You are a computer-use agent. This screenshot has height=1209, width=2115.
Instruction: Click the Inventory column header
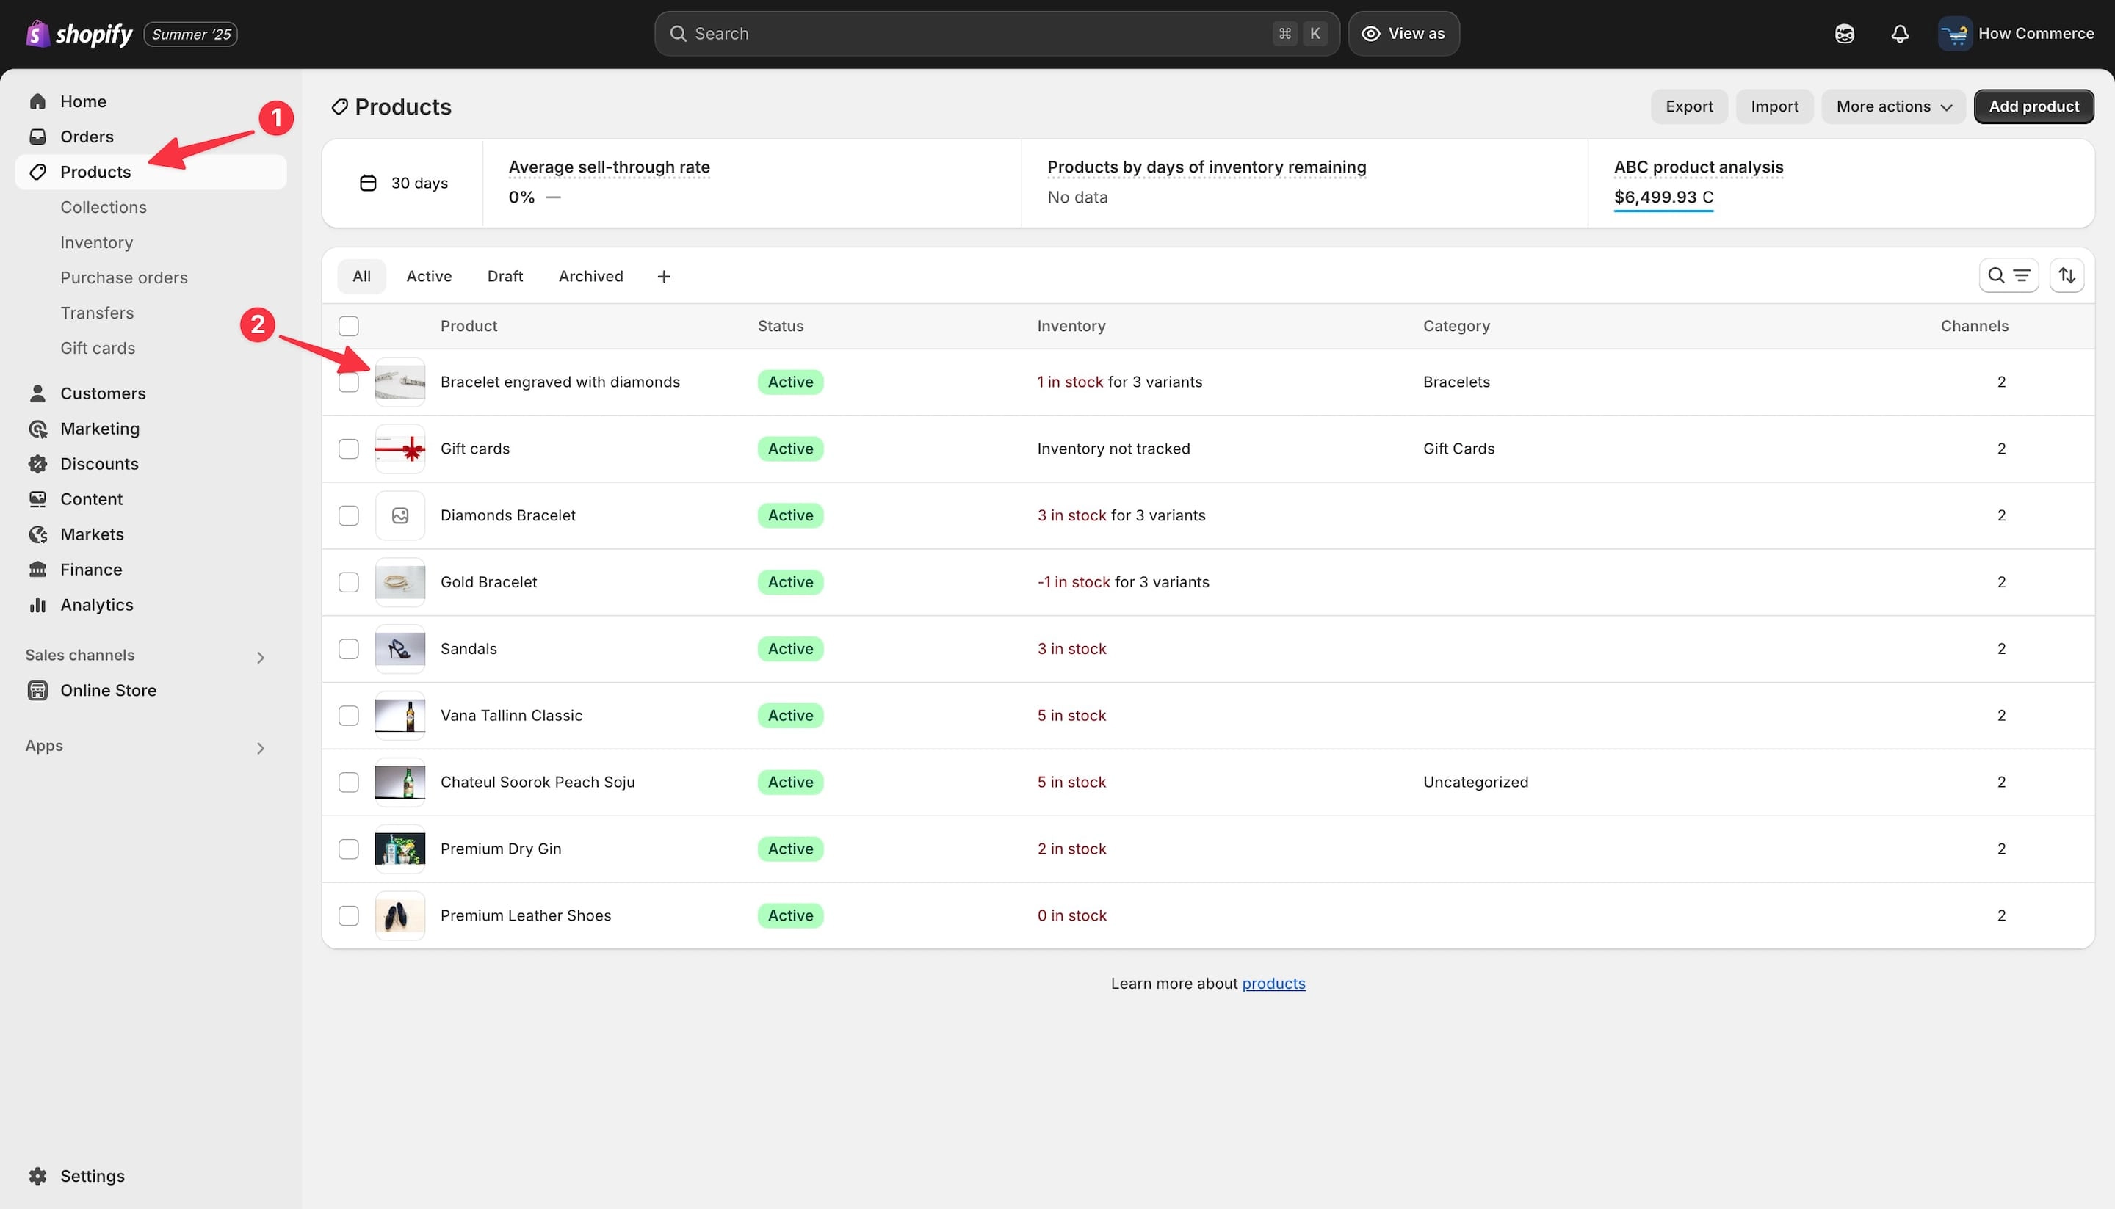tap(1071, 327)
